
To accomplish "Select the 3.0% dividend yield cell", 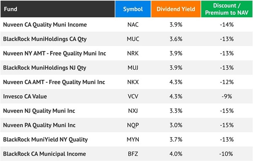I will pyautogui.click(x=176, y=125).
